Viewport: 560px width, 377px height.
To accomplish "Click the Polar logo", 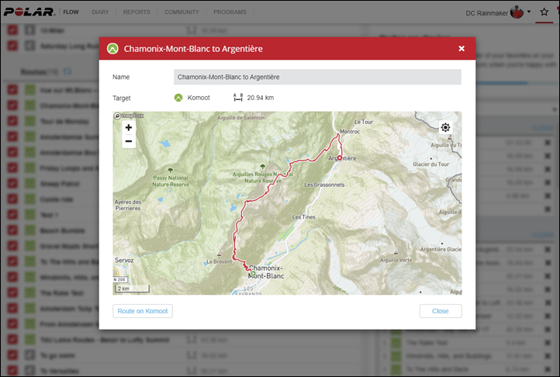I will [x=29, y=12].
